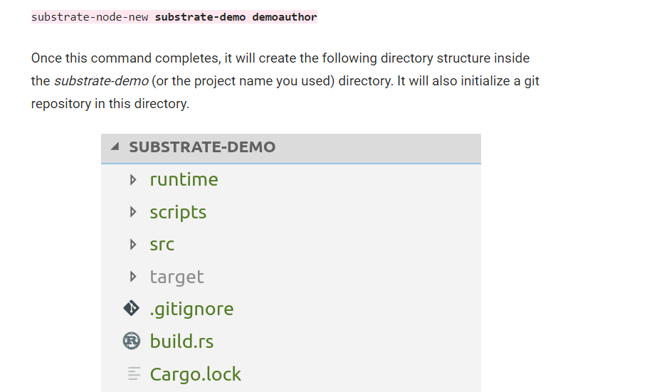Select the src folder name
The image size is (664, 392).
pos(162,245)
